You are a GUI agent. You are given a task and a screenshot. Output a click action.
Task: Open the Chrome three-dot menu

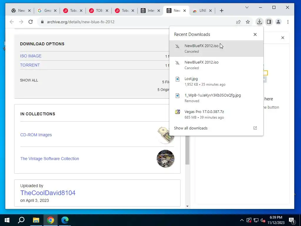pyautogui.click(x=288, y=22)
